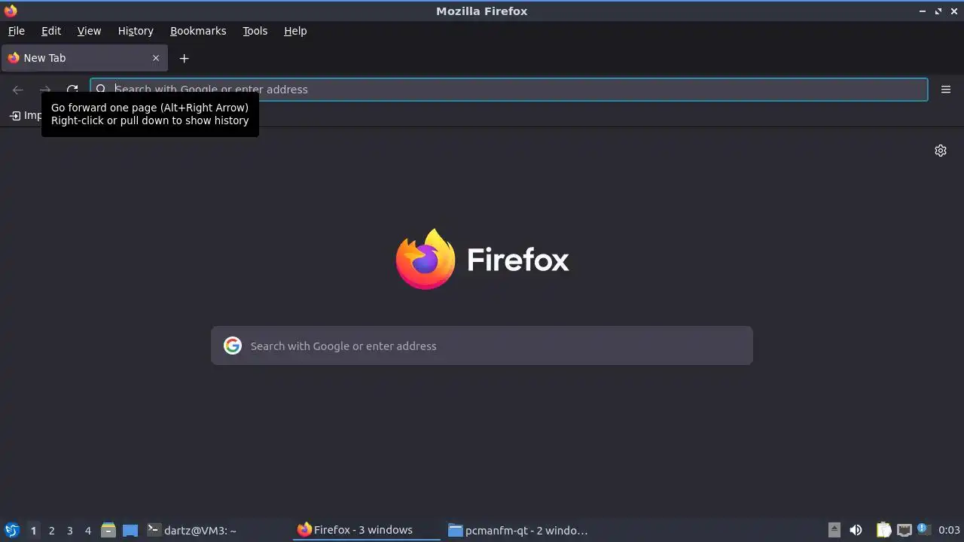Open the Firefox hamburger application menu
The width and height of the screenshot is (964, 542).
[x=946, y=90]
